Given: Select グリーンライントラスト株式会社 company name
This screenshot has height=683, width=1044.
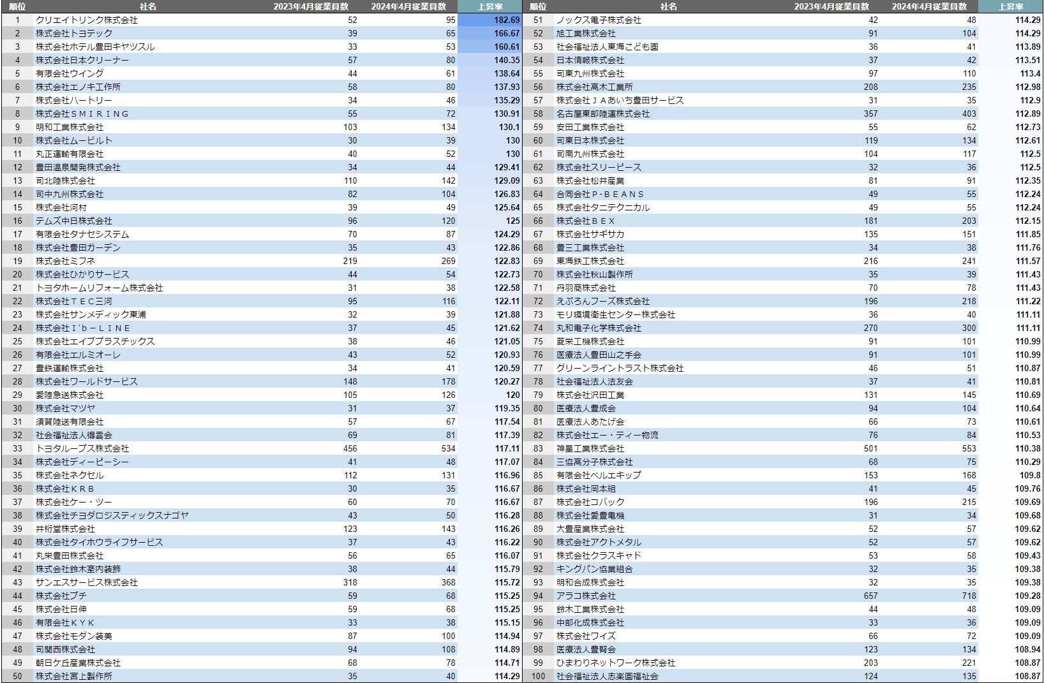Looking at the screenshot, I should click(620, 368).
